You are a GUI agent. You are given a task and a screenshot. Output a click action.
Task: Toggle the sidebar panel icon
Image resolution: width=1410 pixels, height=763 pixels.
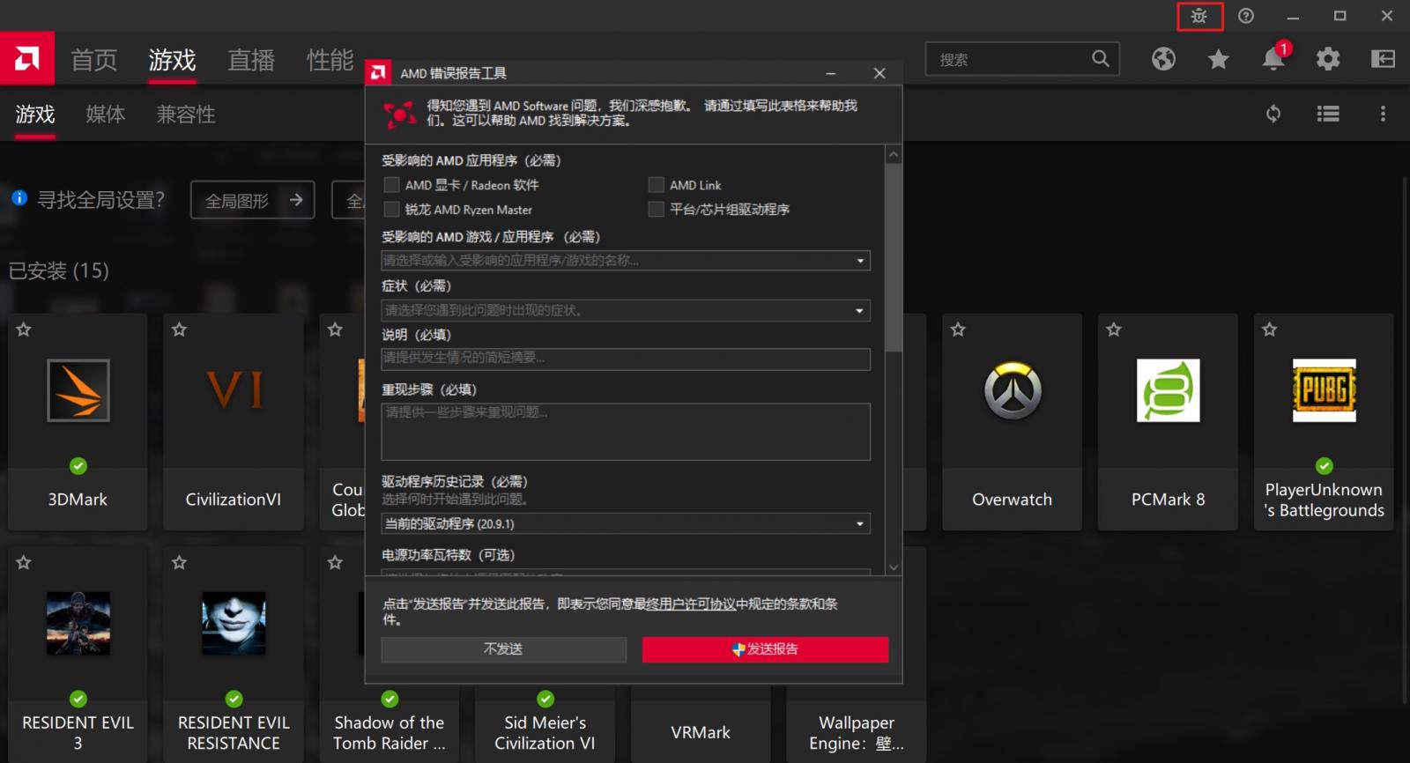pyautogui.click(x=1383, y=59)
